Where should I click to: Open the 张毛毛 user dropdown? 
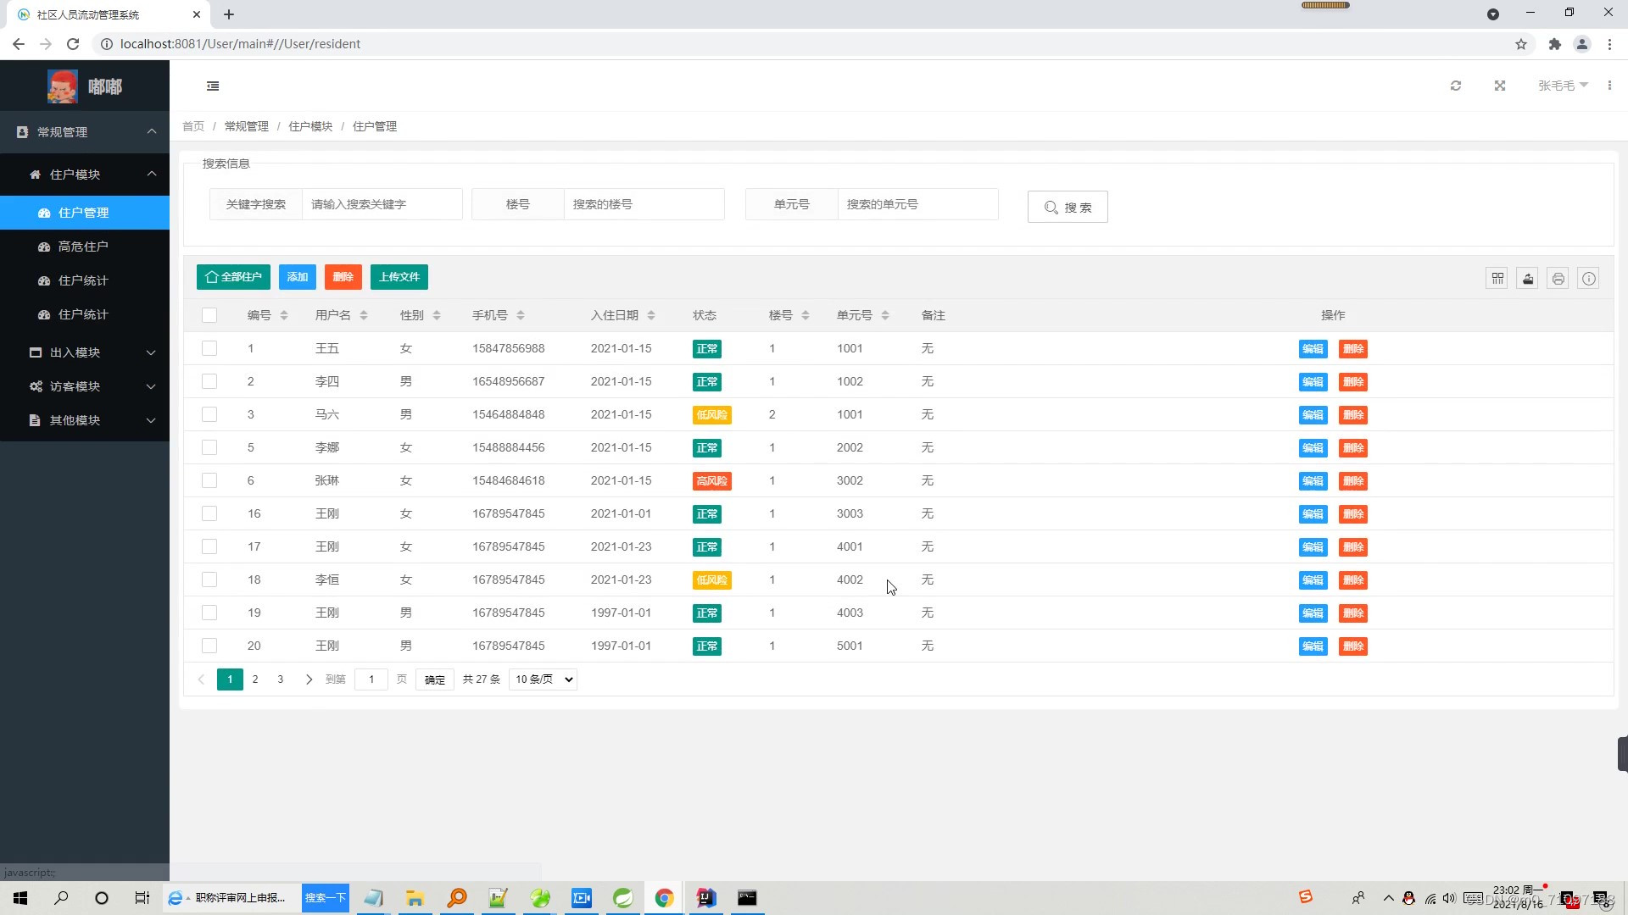[x=1563, y=86]
